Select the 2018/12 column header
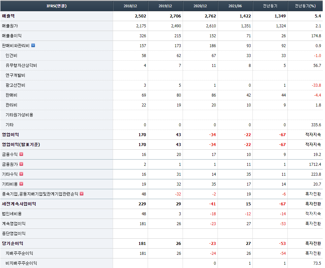The height and width of the screenshot is (268, 325). point(131,6)
